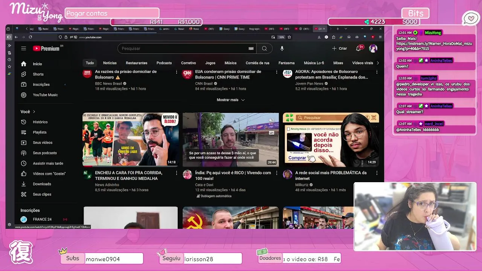Open the AI sparkle tool in browser sidebar
This screenshot has width=482, height=271.
tap(9, 46)
